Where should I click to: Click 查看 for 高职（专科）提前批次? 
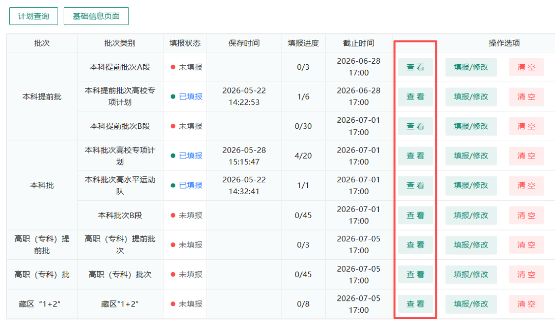tap(415, 245)
